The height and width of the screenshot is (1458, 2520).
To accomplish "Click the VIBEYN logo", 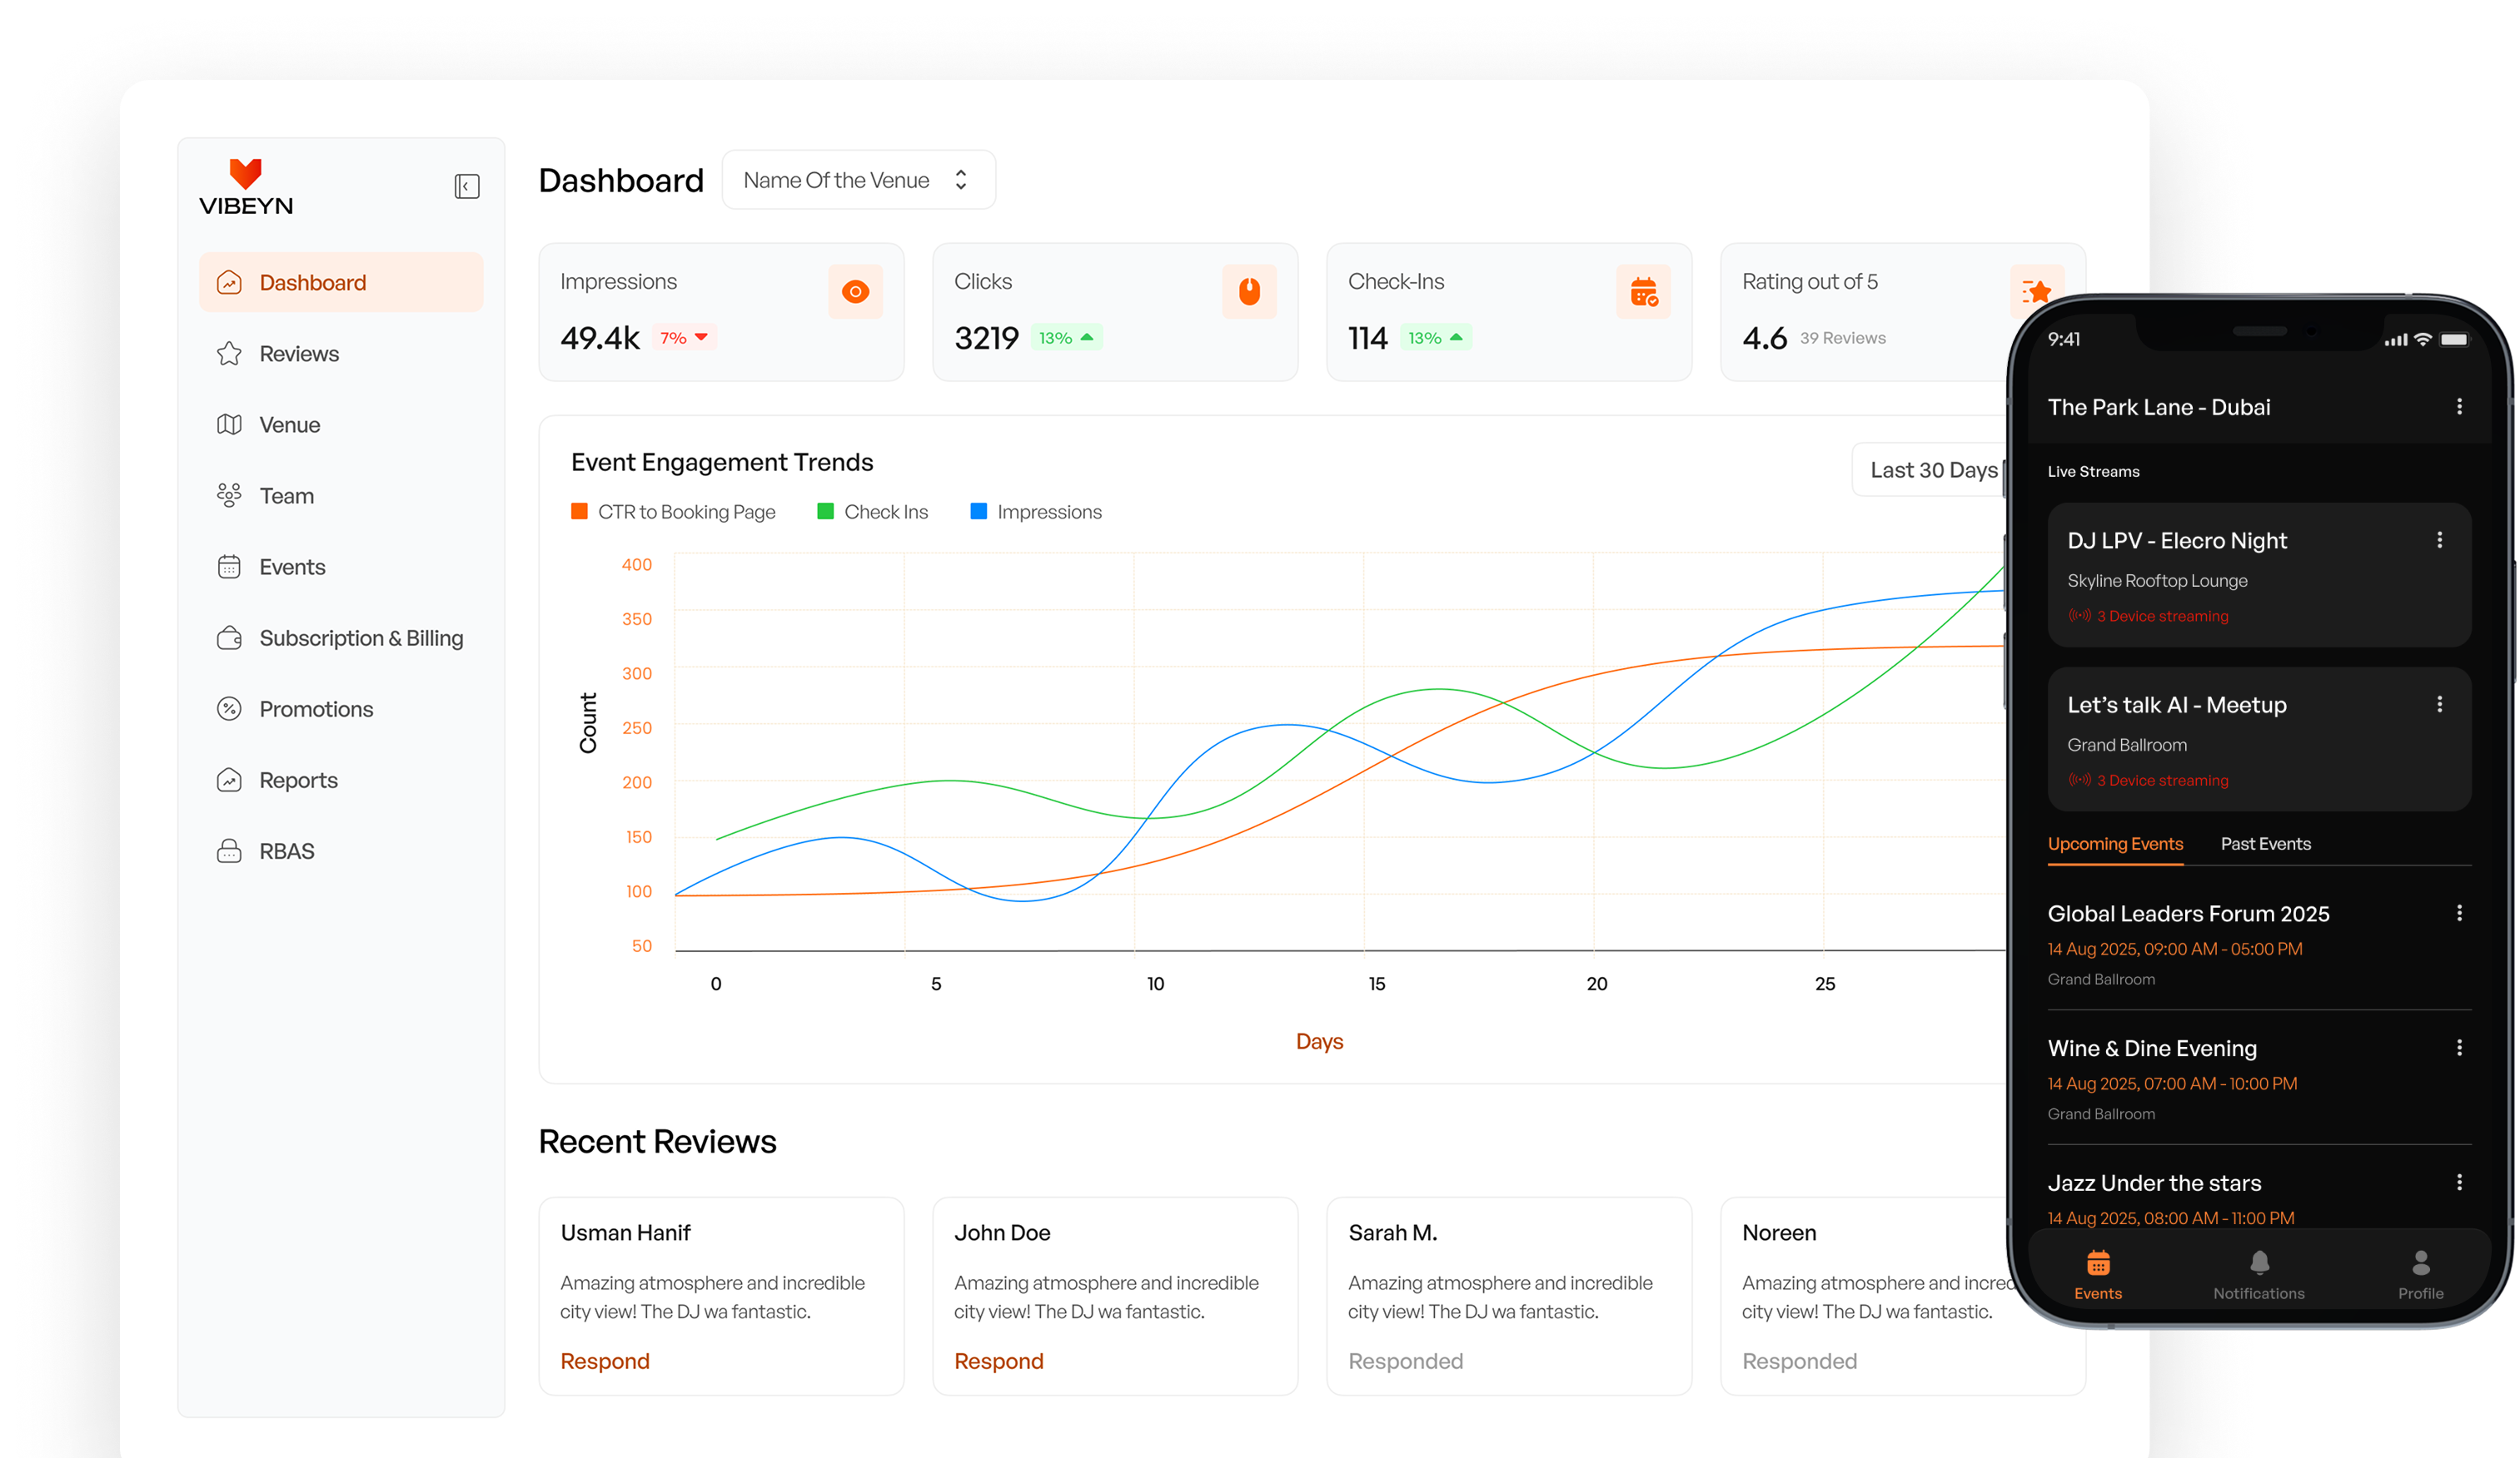I will click(246, 187).
